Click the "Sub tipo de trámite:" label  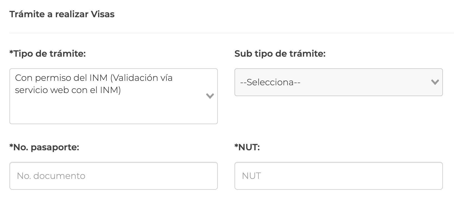click(280, 54)
